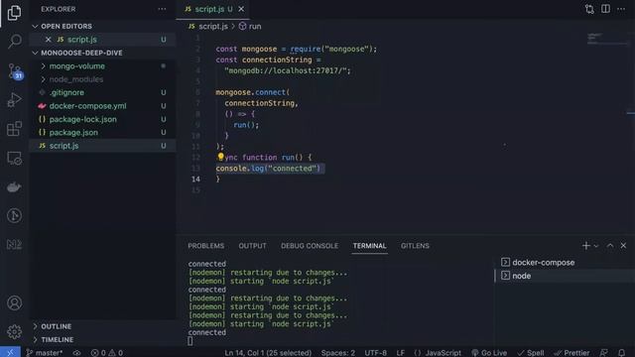Open the Extensions view
635x357 pixels.
pos(14,129)
